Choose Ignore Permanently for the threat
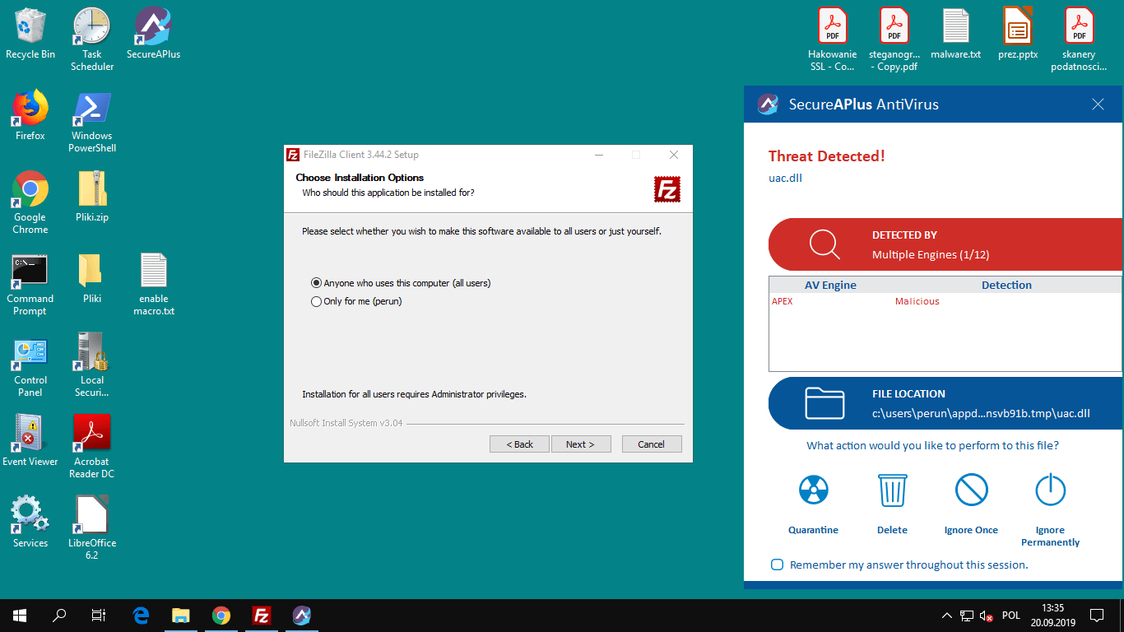Image resolution: width=1124 pixels, height=632 pixels. point(1051,510)
